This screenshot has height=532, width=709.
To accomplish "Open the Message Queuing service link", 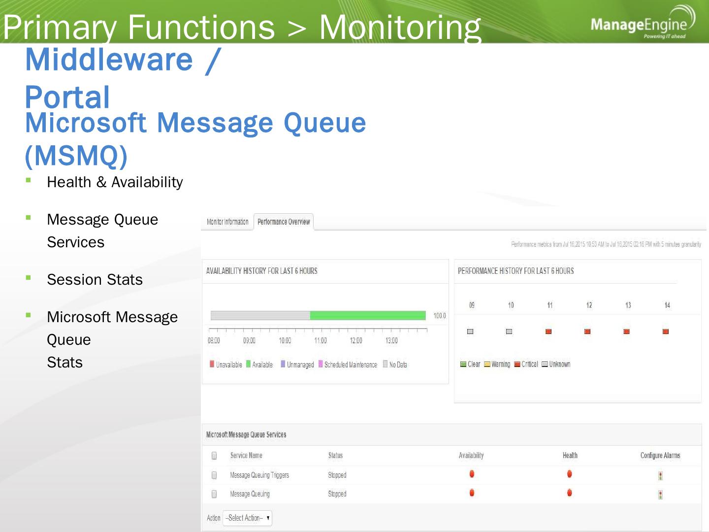I will 250,494.
